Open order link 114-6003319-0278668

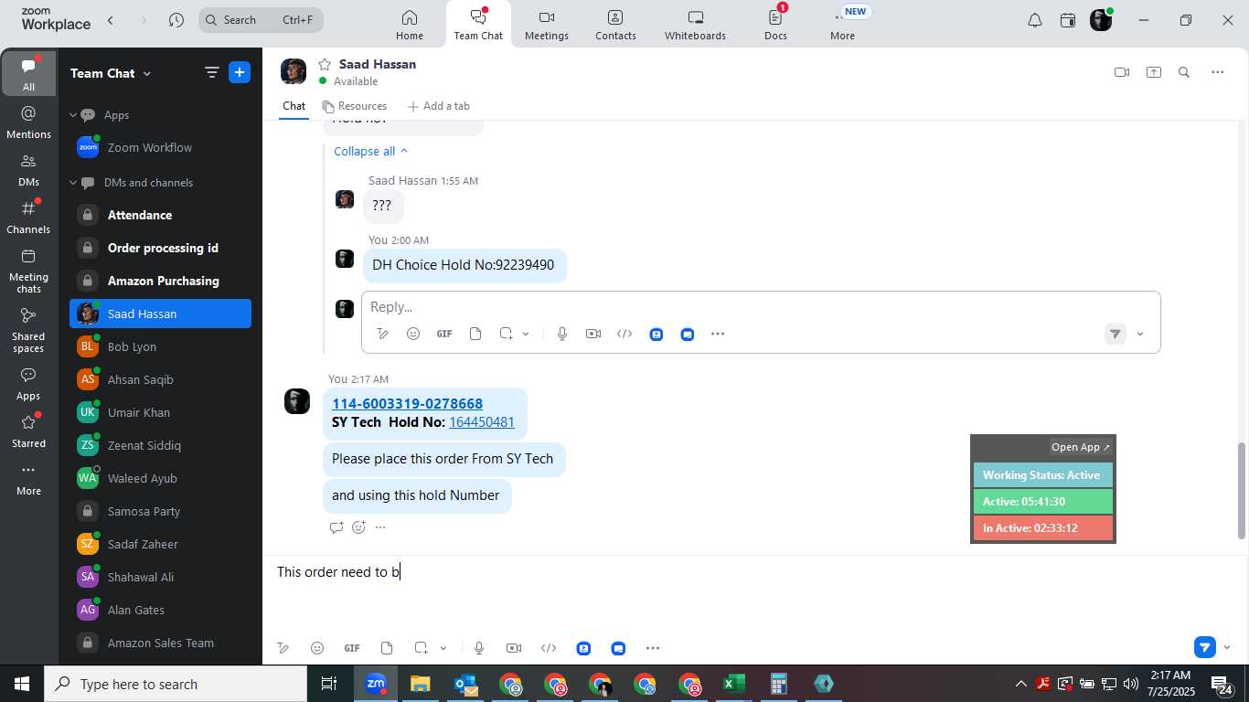(x=407, y=404)
